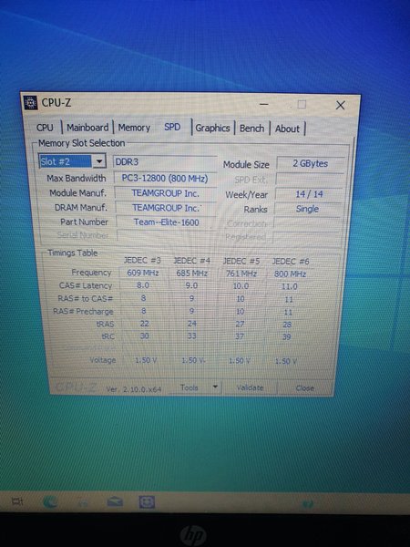Click the Tools button
Image resolution: width=410 pixels, height=547 pixels.
(190, 387)
